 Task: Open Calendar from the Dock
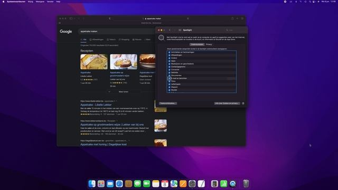[165, 184]
